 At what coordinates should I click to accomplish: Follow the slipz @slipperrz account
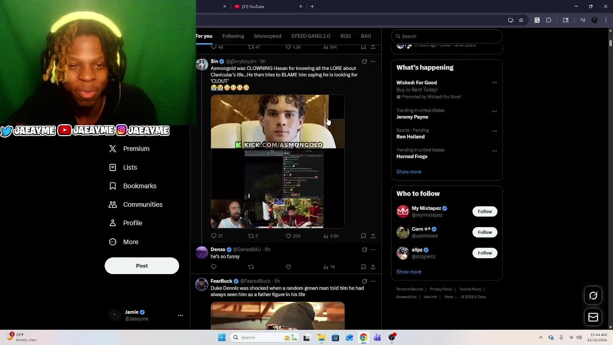[x=485, y=253]
